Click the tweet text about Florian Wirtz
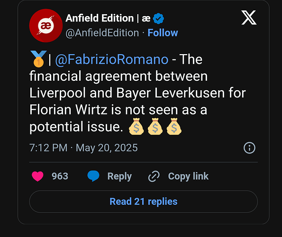 [x=137, y=93]
